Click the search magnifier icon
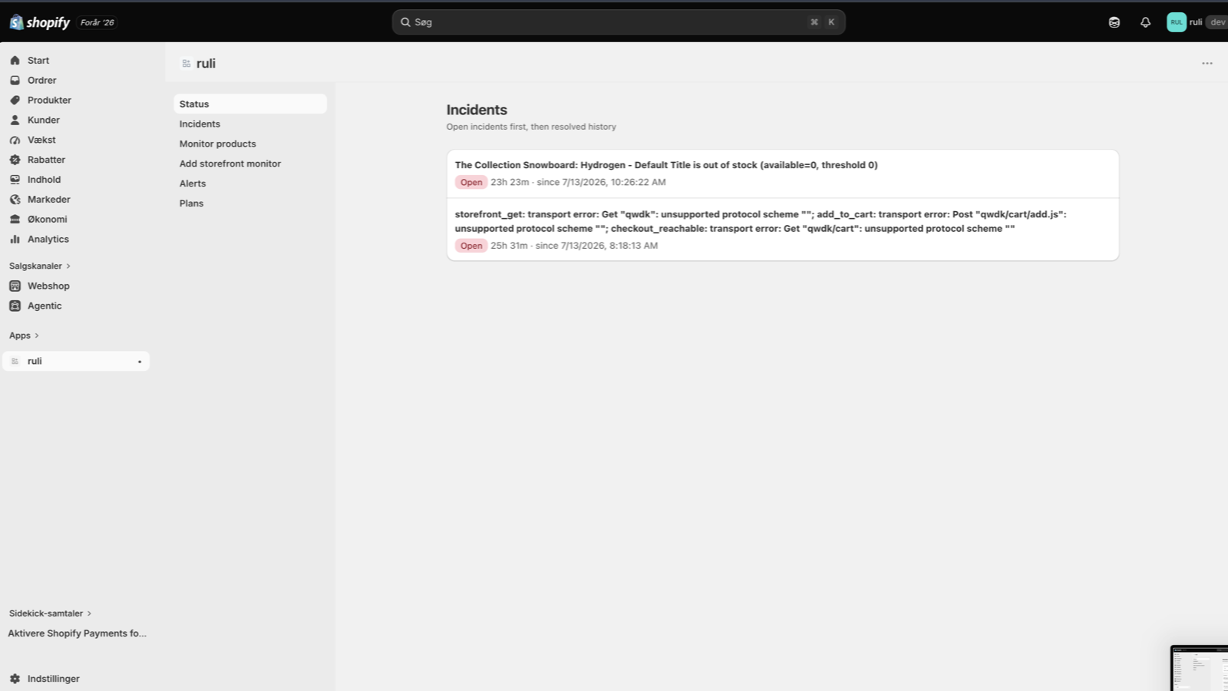The width and height of the screenshot is (1228, 691). tap(405, 22)
